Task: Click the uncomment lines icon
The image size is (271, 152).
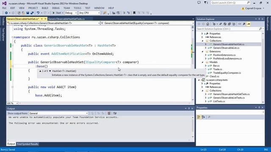Action: click(x=128, y=13)
